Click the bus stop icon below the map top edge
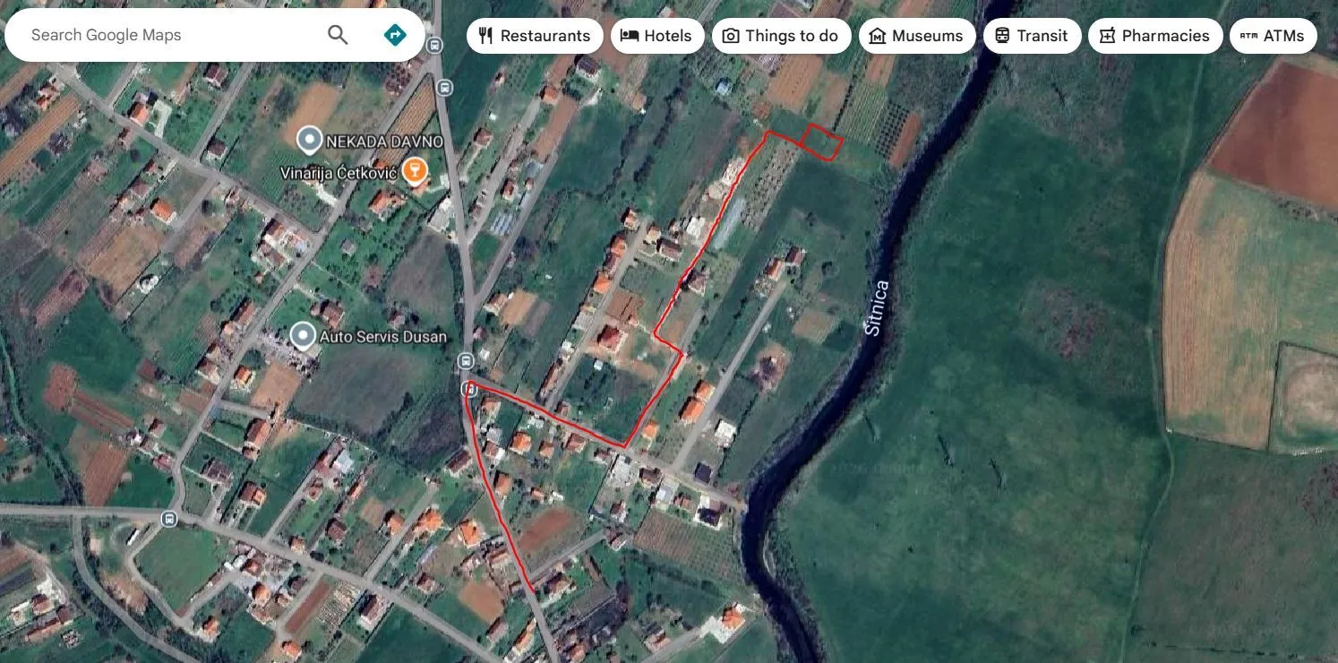 point(444,88)
